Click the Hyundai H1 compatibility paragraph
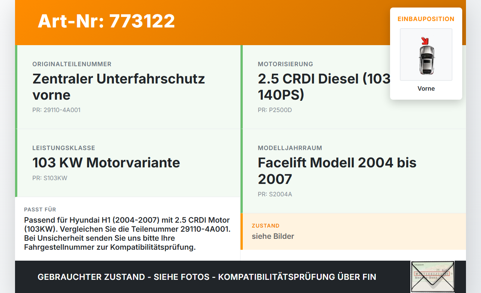The width and height of the screenshot is (481, 293). coord(127,234)
